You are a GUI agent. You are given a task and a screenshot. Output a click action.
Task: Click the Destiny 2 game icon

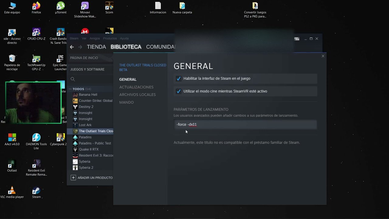click(75, 107)
